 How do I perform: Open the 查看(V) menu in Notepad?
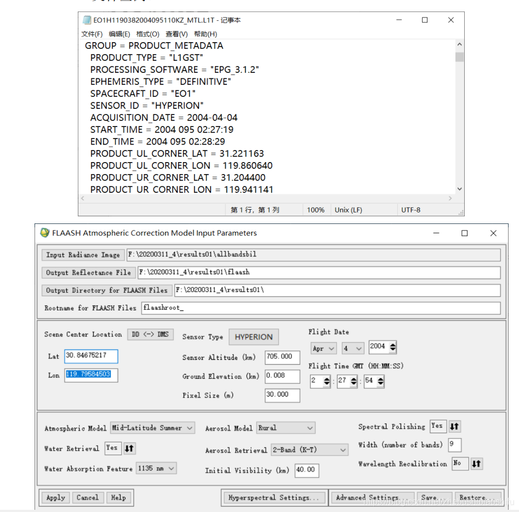tap(177, 34)
